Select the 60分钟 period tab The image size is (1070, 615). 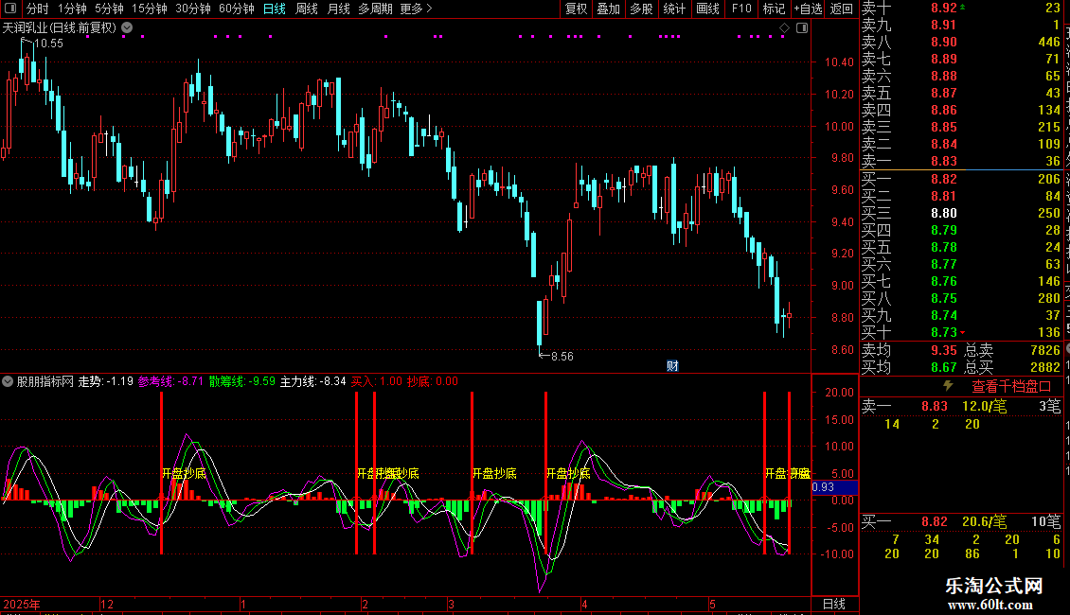pyautogui.click(x=236, y=9)
